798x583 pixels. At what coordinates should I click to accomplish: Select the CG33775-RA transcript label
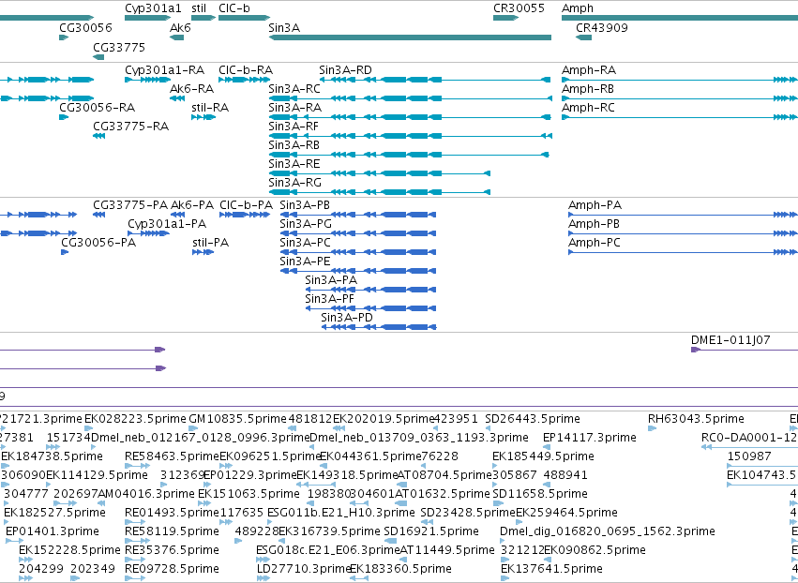pyautogui.click(x=130, y=127)
